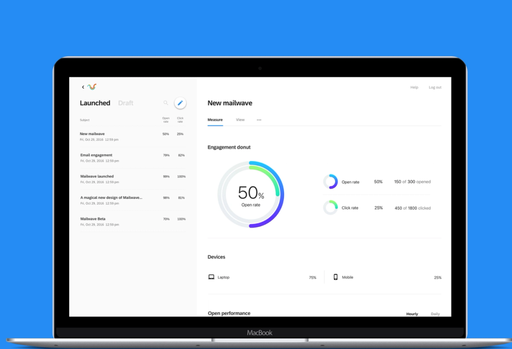Click the Mobile phone icon
The width and height of the screenshot is (512, 349).
[x=335, y=277]
